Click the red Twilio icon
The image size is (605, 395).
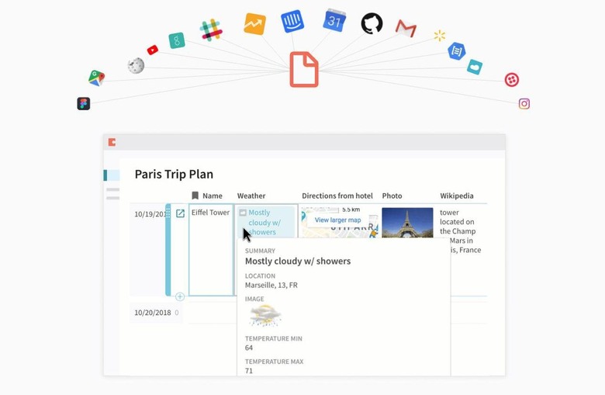coord(512,79)
